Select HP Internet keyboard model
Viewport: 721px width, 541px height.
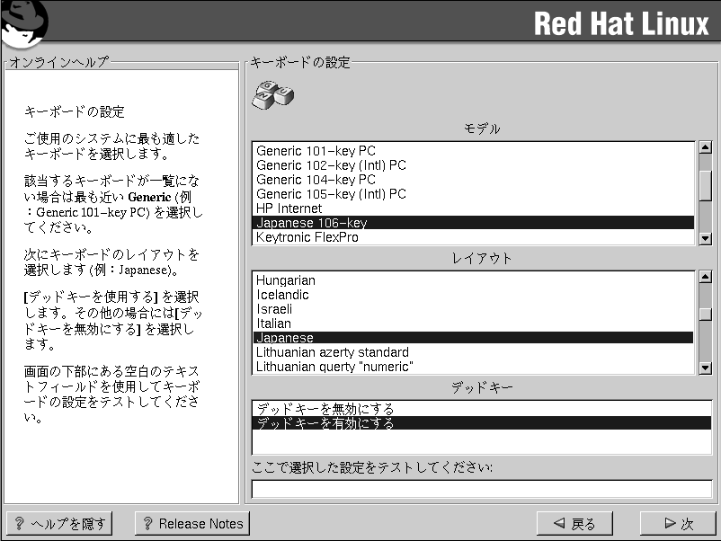pyautogui.click(x=289, y=208)
